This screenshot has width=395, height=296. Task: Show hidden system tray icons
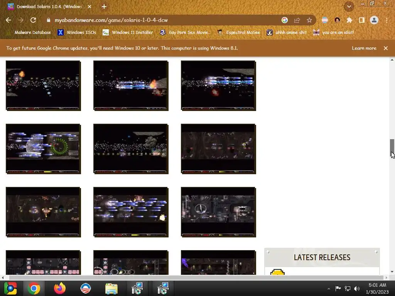point(329,289)
